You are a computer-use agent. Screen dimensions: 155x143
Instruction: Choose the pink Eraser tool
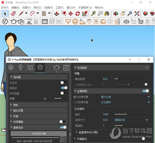click(x=13, y=13)
